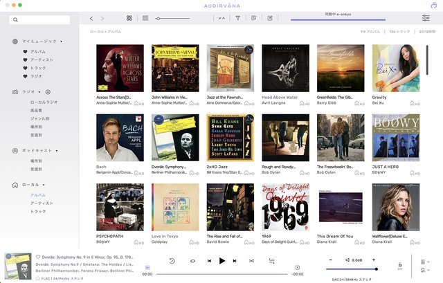Open the filter funnel icon

coord(237,18)
